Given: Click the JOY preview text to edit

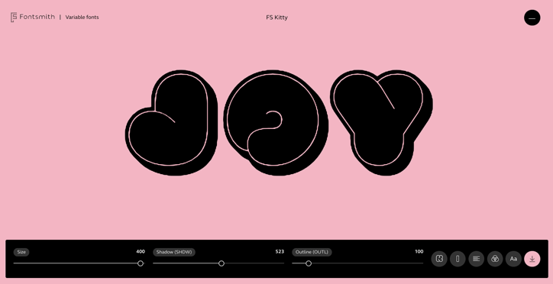Looking at the screenshot, I should coord(279,122).
